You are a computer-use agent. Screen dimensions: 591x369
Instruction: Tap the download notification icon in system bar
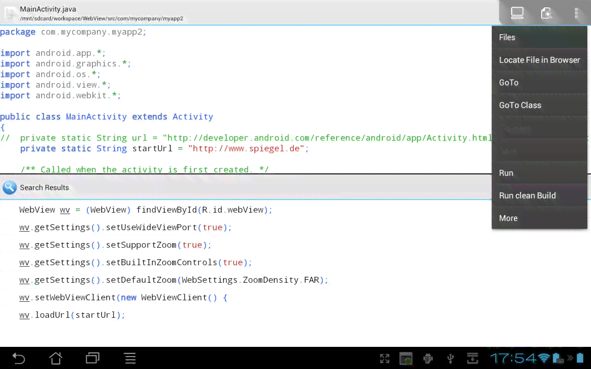[472, 359]
